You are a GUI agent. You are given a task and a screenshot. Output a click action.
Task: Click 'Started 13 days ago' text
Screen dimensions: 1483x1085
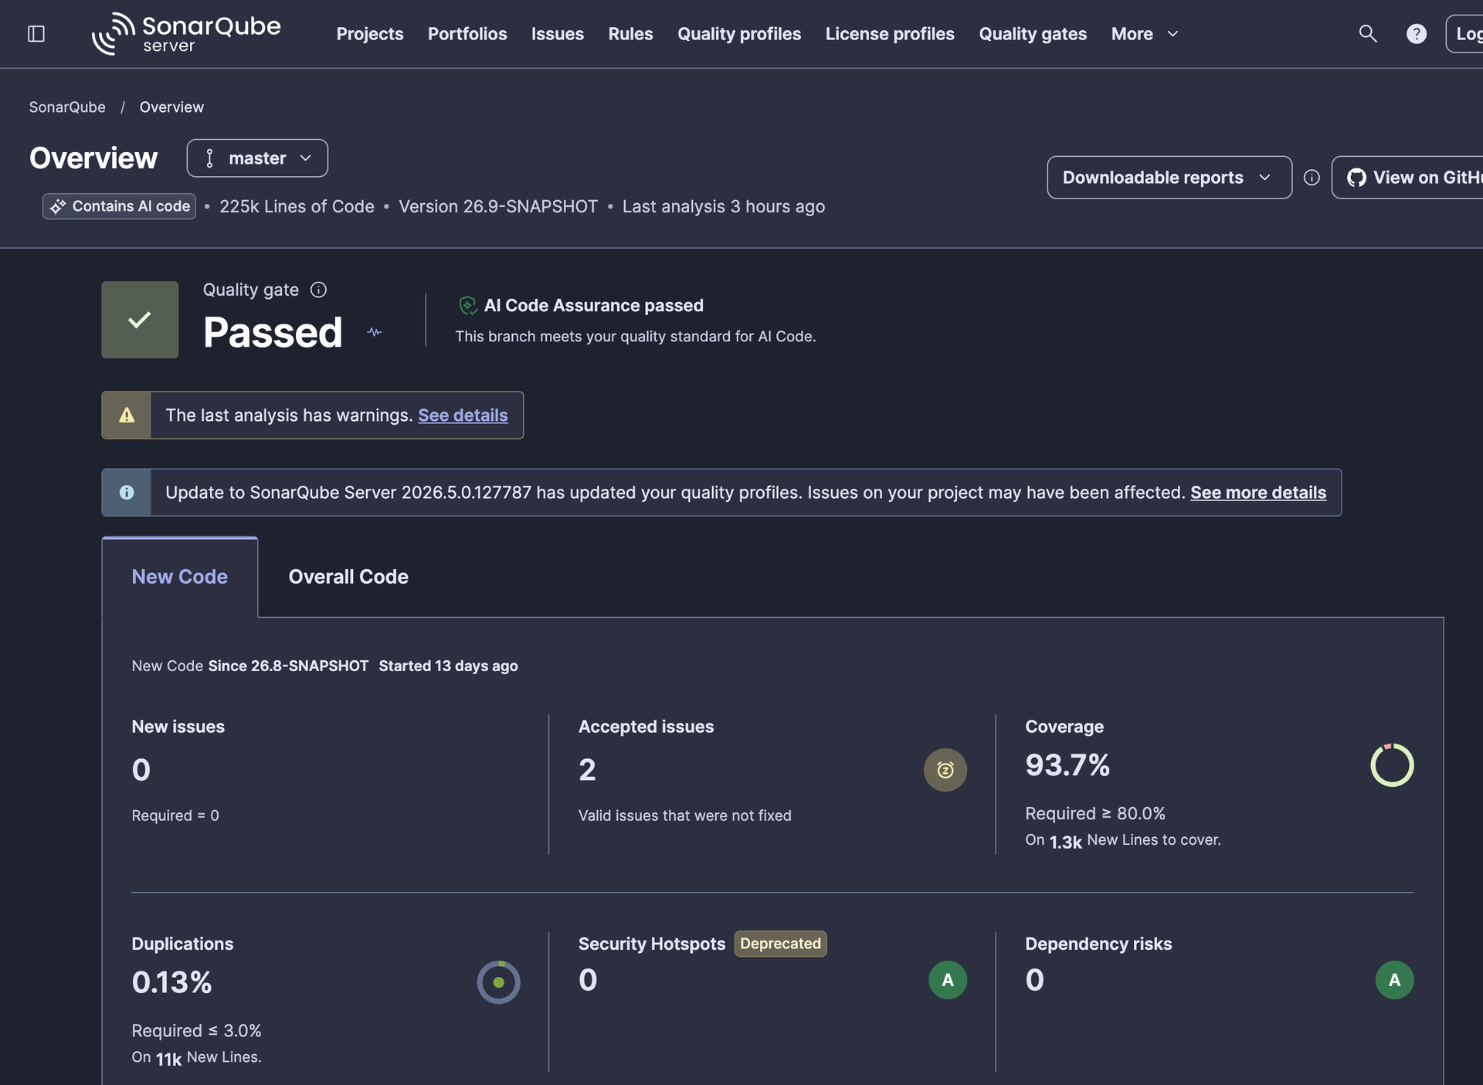pyautogui.click(x=448, y=666)
